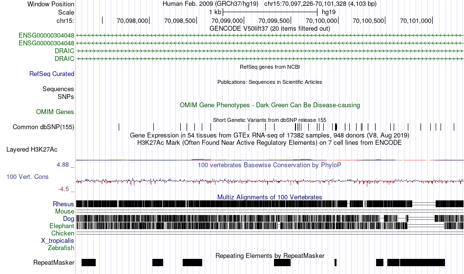Click the GENCODE V50lift37 track title
The image size is (464, 274).
[x=270, y=29]
